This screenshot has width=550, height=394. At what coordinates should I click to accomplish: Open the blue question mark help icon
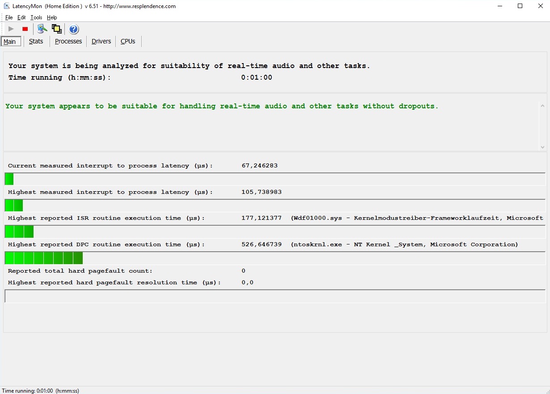tap(74, 30)
